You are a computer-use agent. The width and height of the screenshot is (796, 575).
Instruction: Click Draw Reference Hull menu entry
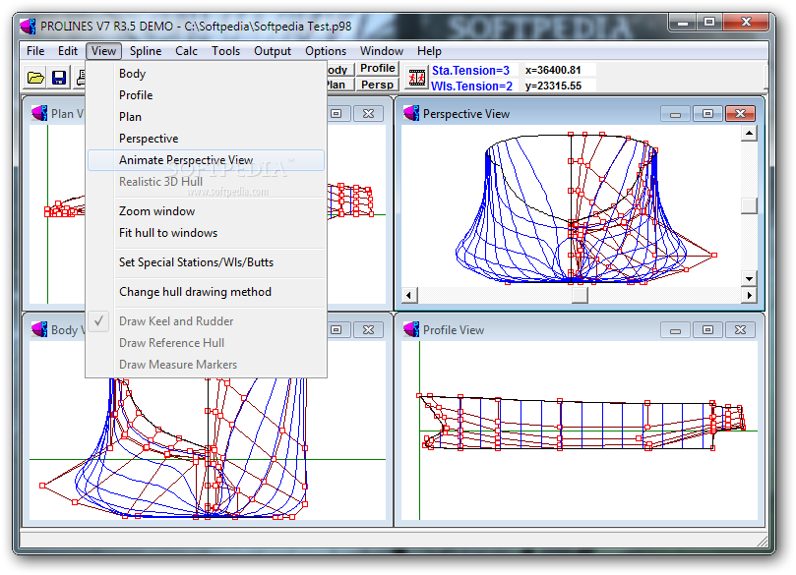[206, 343]
